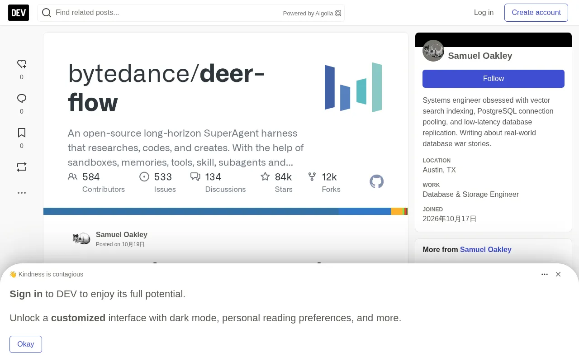This screenshot has height=362, width=579.
Task: Click the Contributors people icon
Action: [72, 176]
